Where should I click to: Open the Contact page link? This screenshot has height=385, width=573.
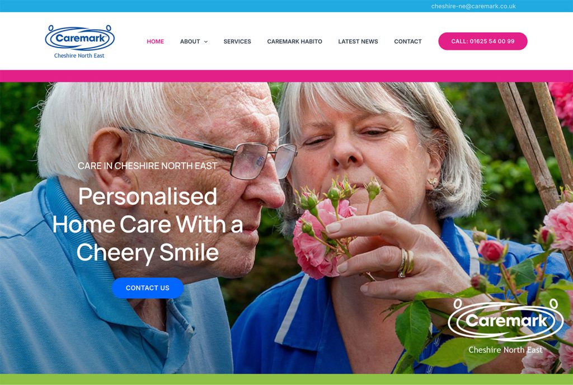(x=408, y=41)
